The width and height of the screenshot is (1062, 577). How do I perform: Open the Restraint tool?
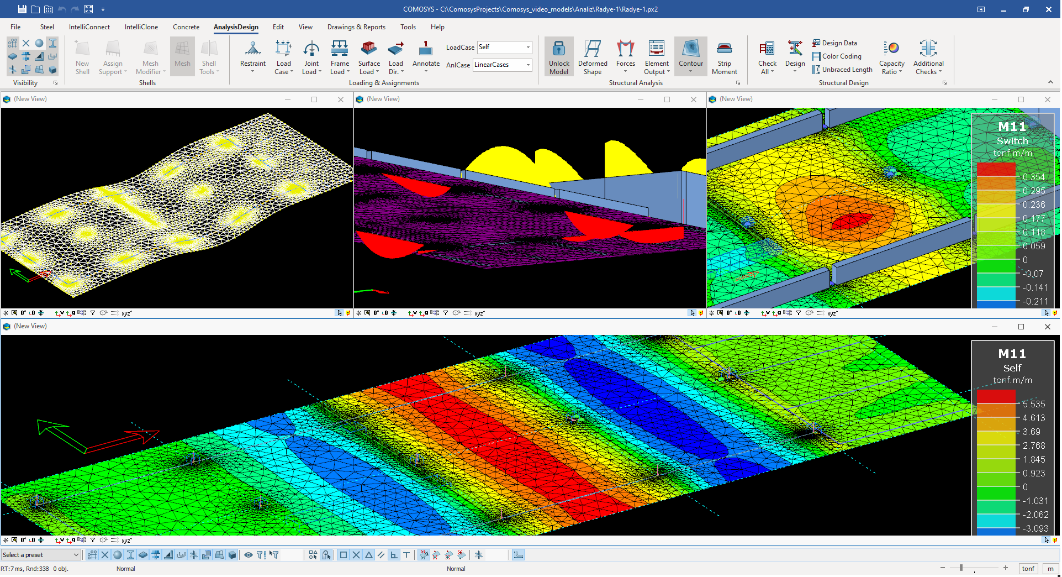[253, 56]
